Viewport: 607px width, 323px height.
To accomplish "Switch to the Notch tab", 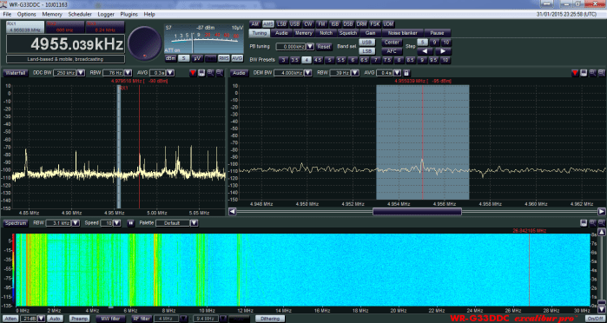I will click(x=326, y=33).
